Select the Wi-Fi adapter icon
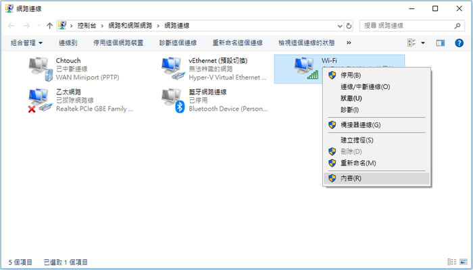Screen dimensions: 473x270 [x=306, y=69]
